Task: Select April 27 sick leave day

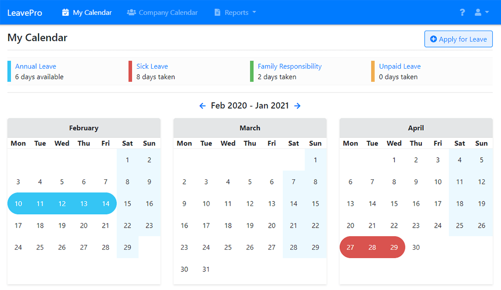Action: coord(351,248)
